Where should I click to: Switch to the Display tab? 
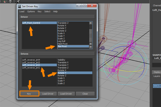(x=157, y=72)
